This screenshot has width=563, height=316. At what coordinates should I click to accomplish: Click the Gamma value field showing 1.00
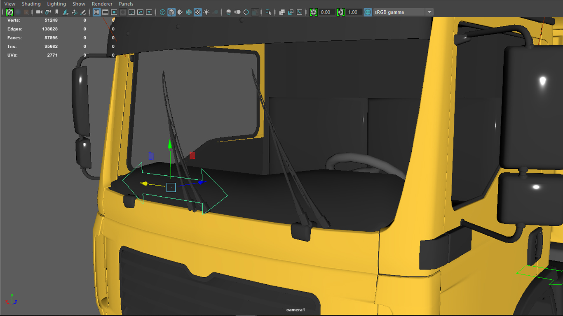pos(353,12)
